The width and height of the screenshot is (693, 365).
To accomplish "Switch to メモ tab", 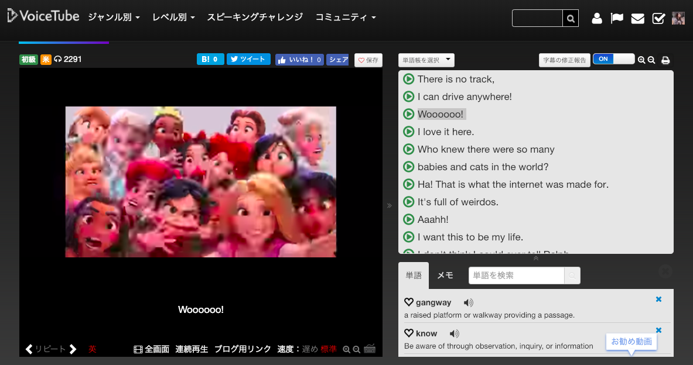I will point(445,276).
